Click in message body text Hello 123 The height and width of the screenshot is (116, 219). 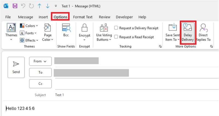20,108
